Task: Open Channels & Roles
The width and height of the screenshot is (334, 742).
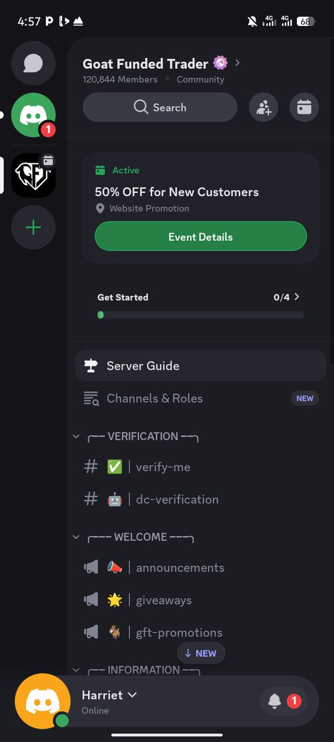Action: 200,399
